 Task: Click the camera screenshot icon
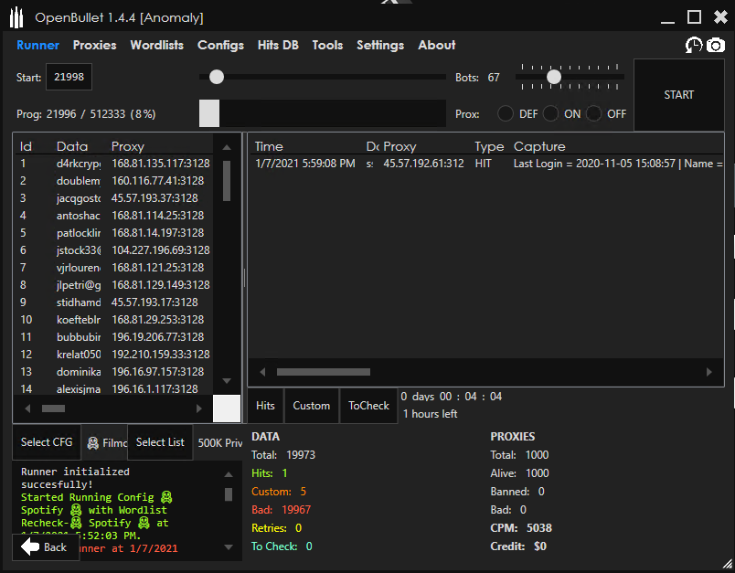(x=716, y=44)
